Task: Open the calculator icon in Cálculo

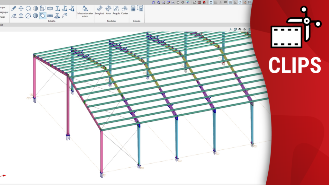Action: 133,9
